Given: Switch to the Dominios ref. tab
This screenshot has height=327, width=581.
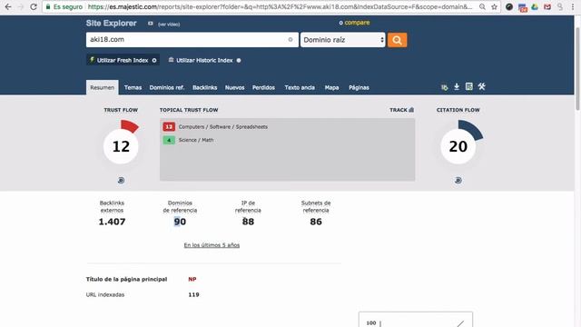Looking at the screenshot, I should (167, 87).
